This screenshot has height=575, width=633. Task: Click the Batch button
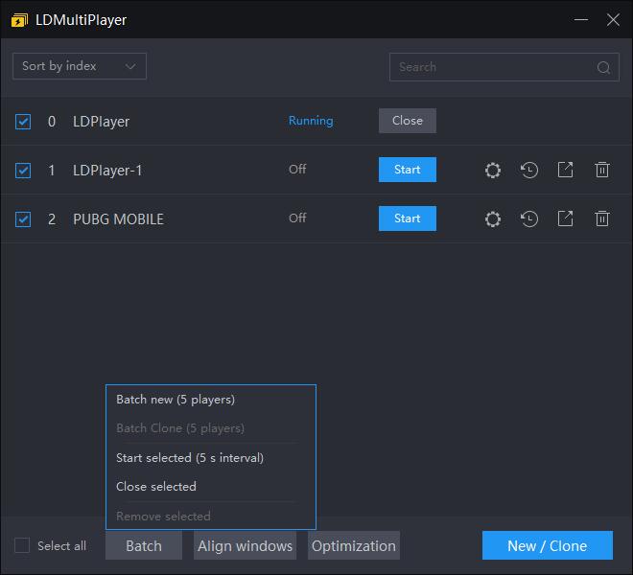tap(144, 545)
